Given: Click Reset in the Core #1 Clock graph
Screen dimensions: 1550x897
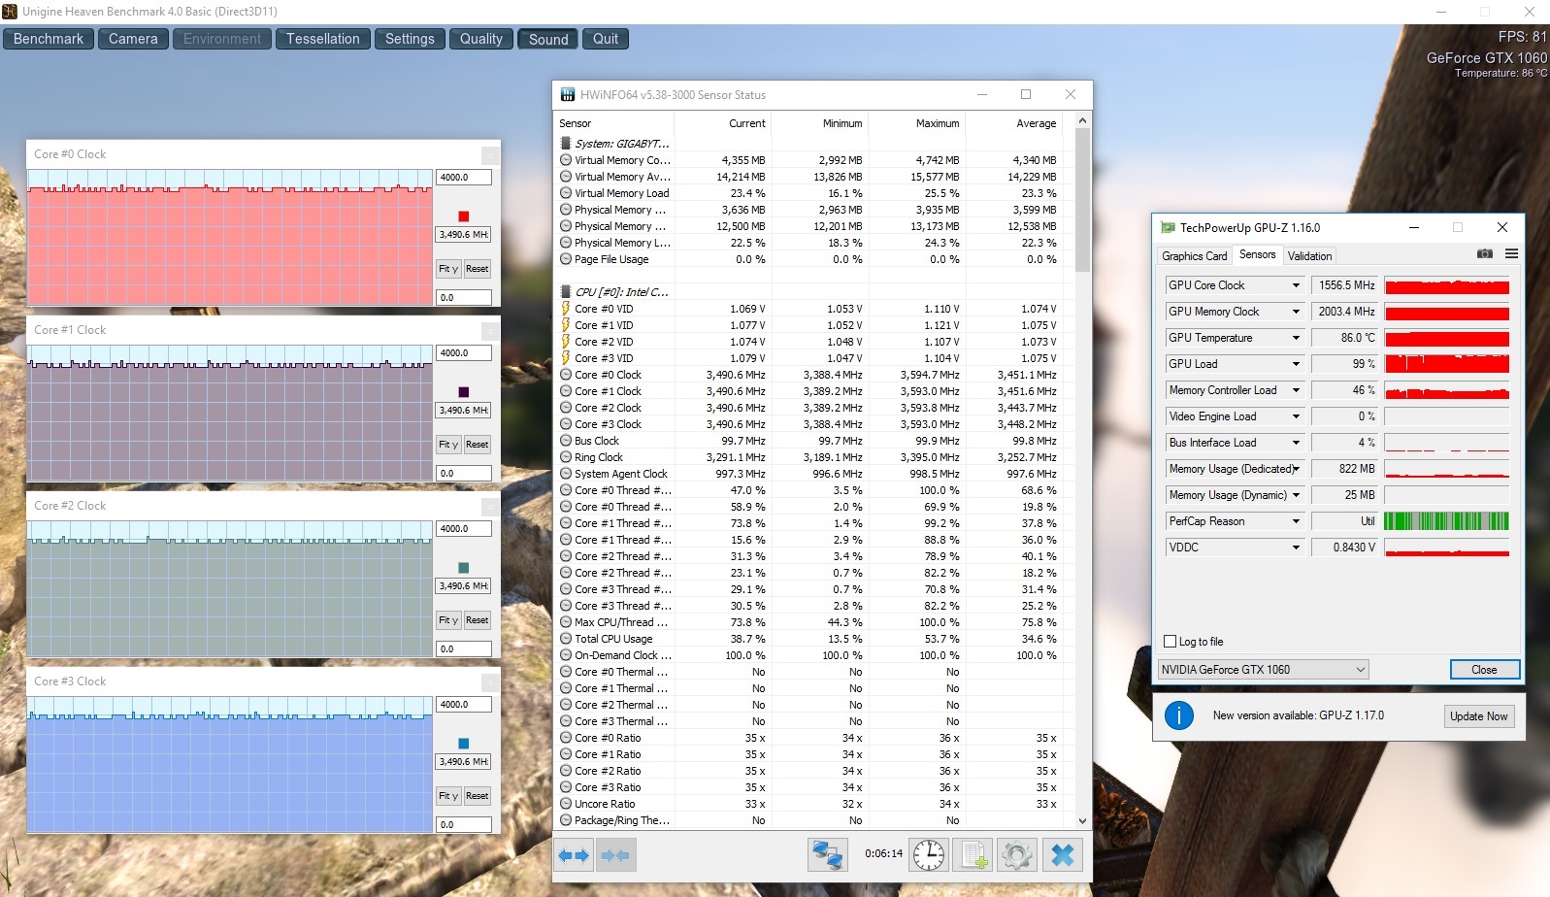Looking at the screenshot, I should tap(477, 445).
